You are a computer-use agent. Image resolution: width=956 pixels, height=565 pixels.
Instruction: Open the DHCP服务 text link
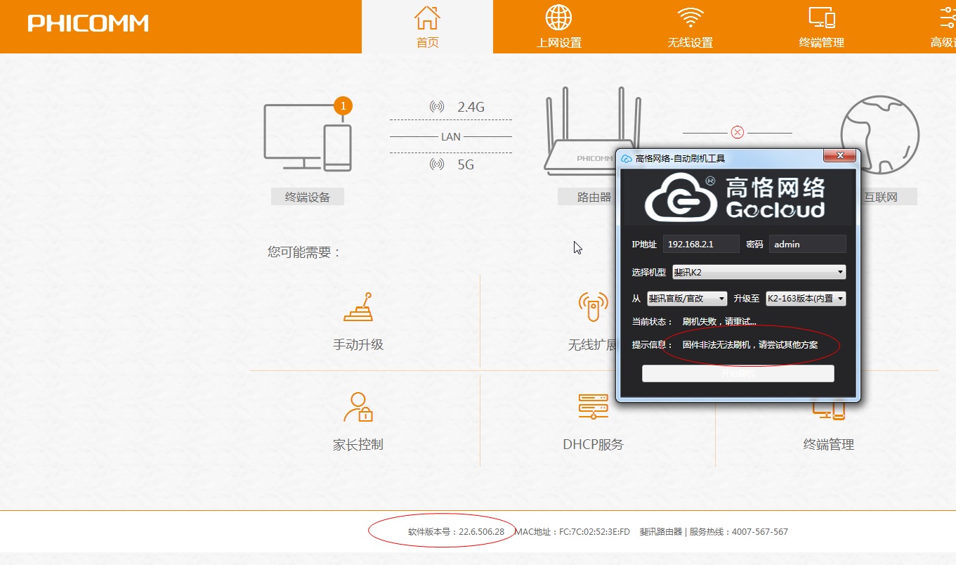point(594,445)
